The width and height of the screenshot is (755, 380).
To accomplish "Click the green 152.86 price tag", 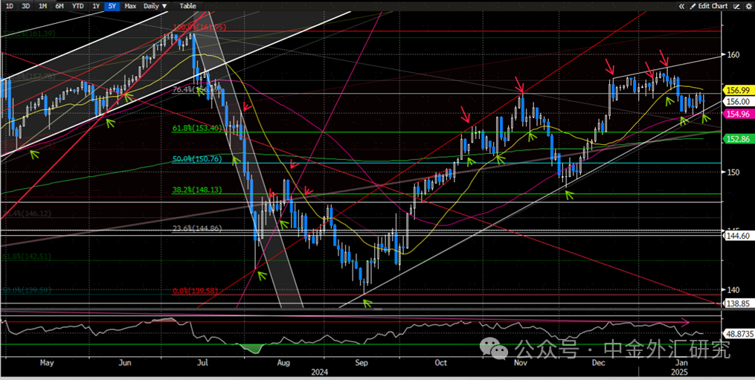I will [738, 139].
